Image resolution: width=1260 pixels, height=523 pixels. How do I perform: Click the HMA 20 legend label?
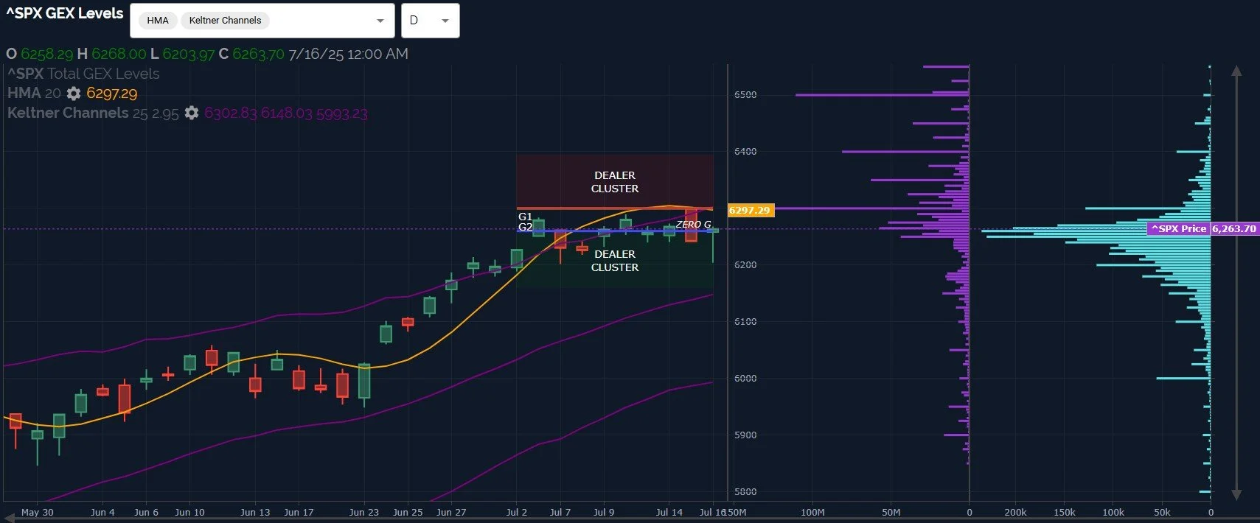point(34,93)
